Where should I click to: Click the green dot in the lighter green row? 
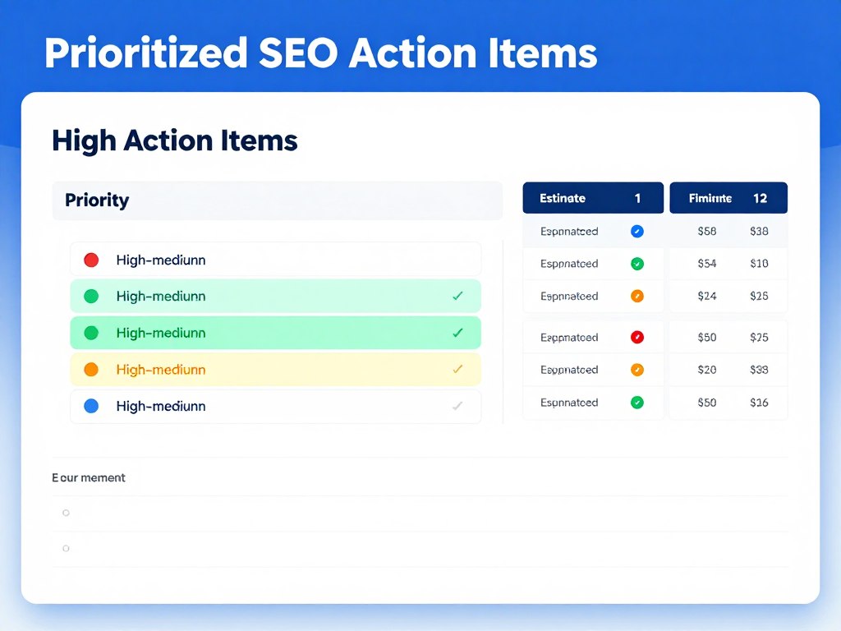(x=91, y=296)
